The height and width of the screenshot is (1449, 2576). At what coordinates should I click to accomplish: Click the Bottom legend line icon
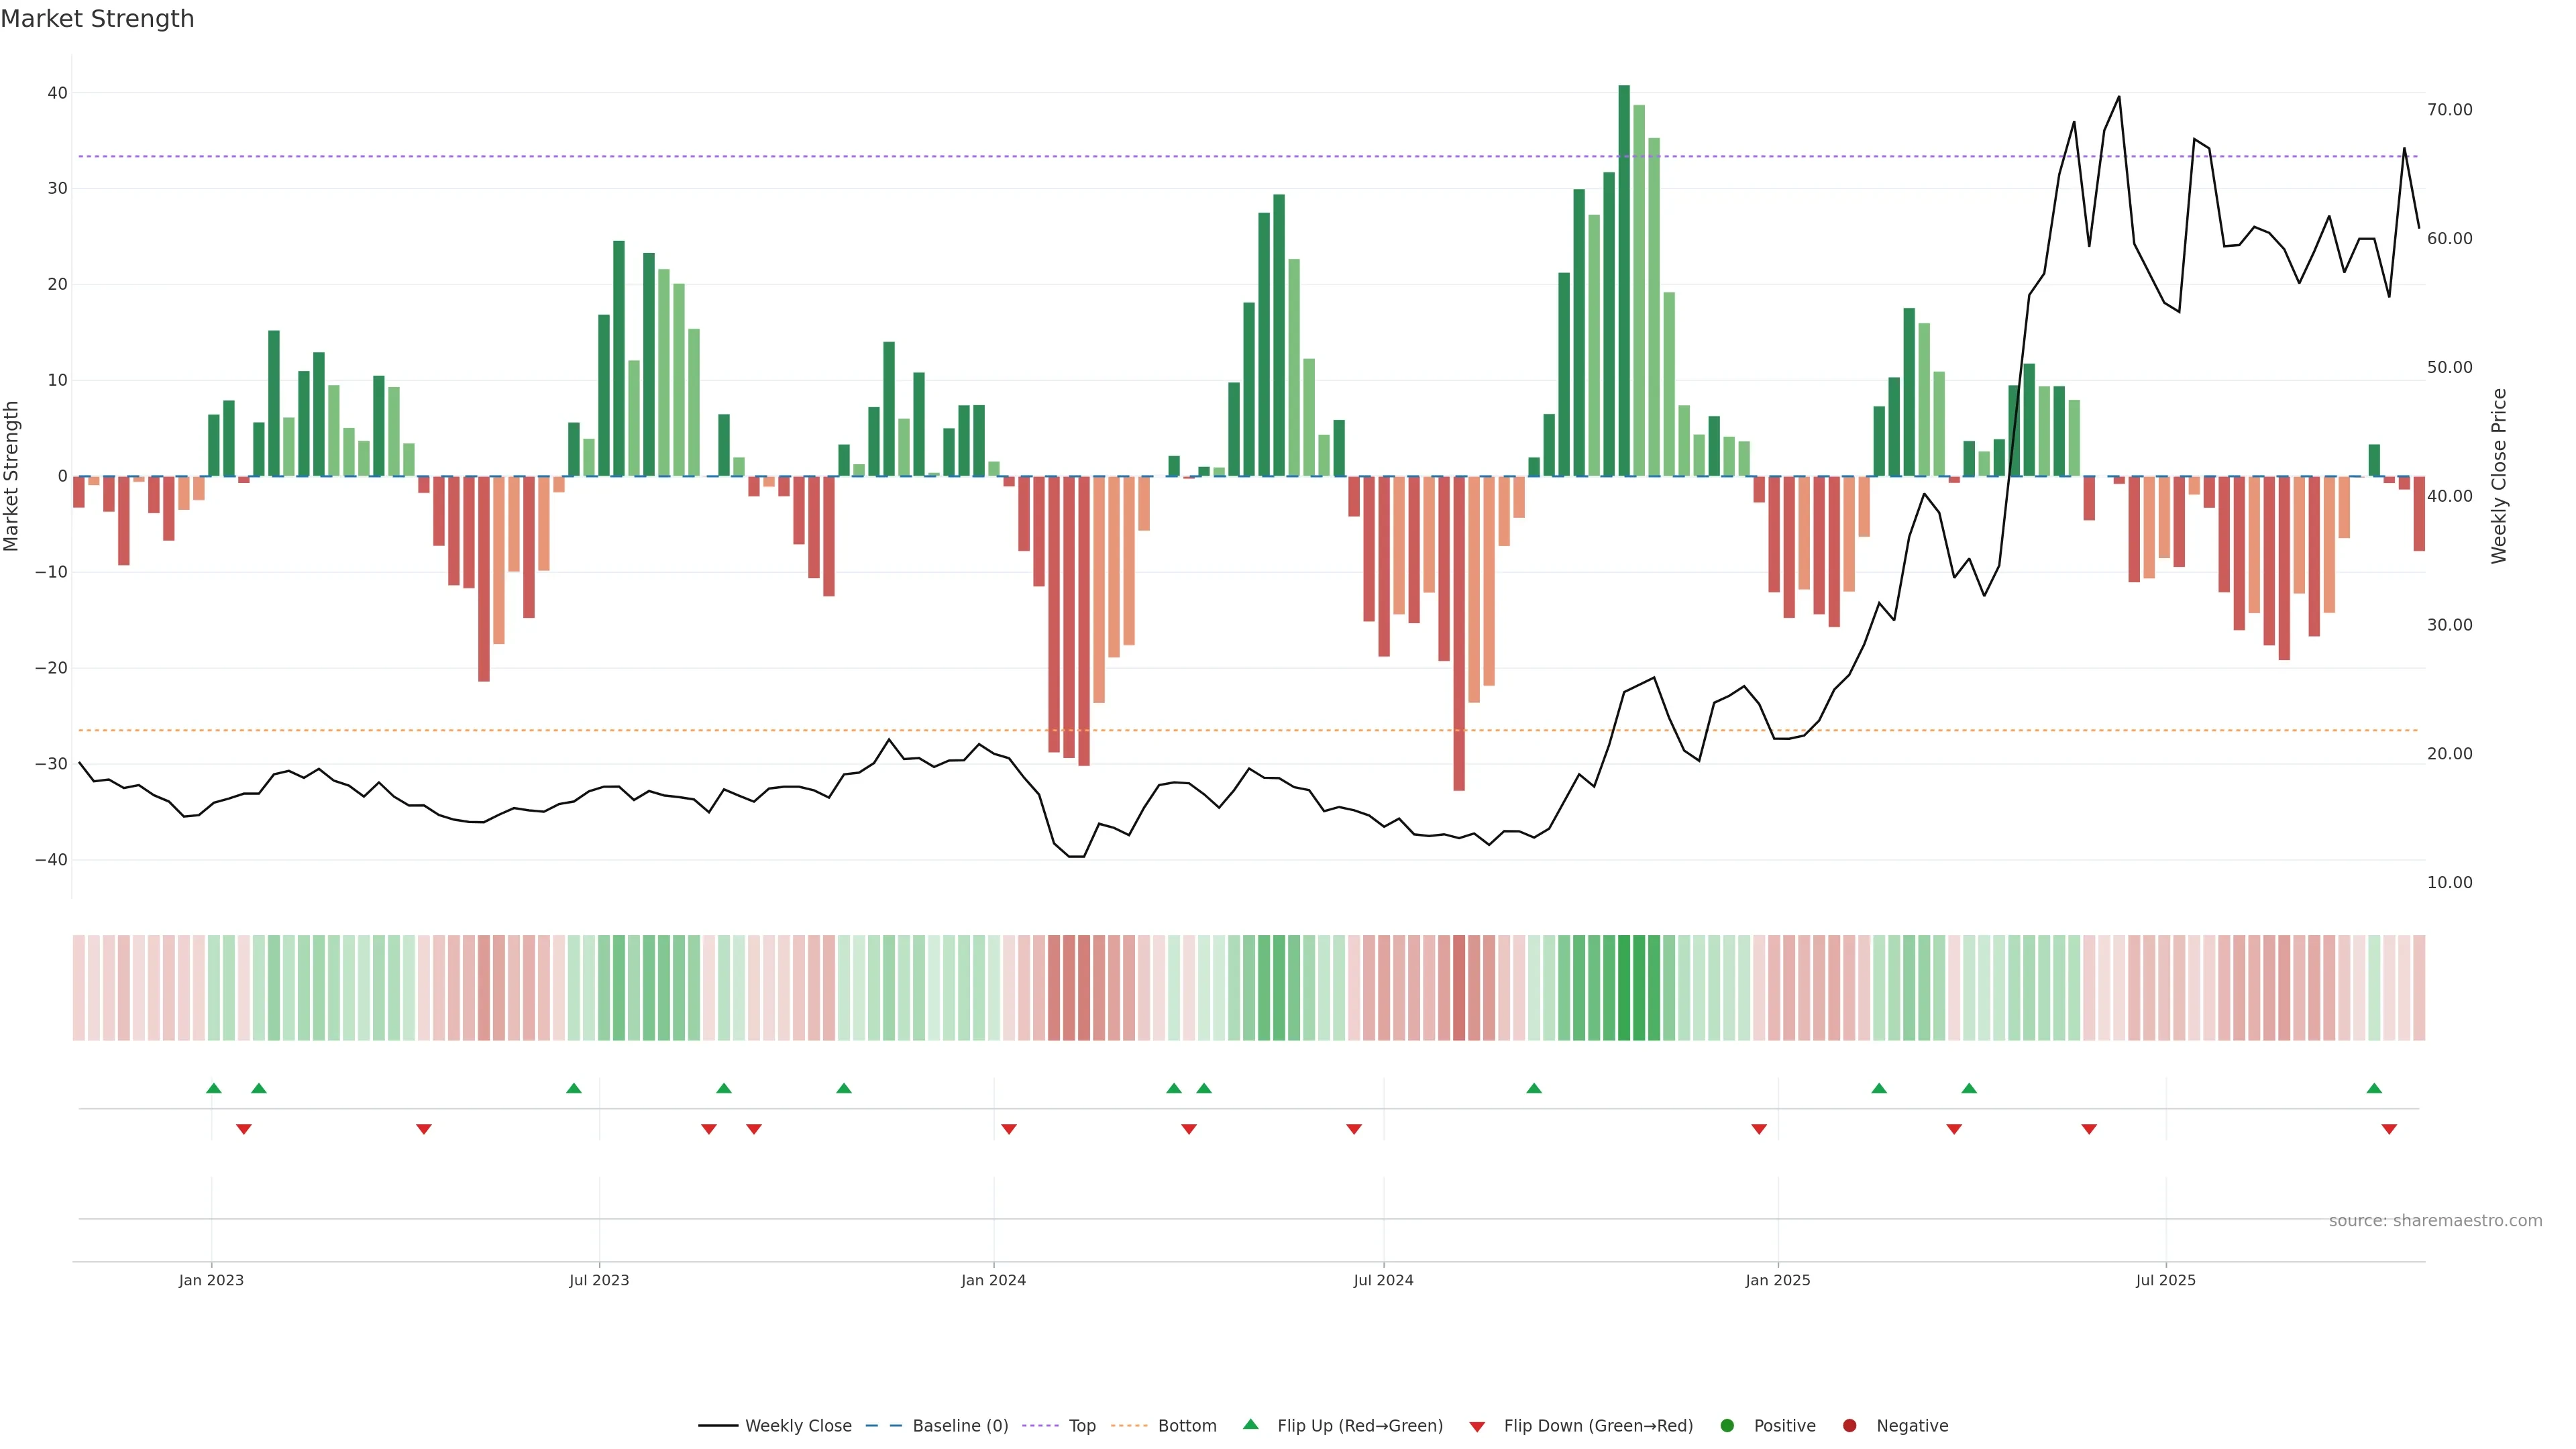(1129, 1425)
